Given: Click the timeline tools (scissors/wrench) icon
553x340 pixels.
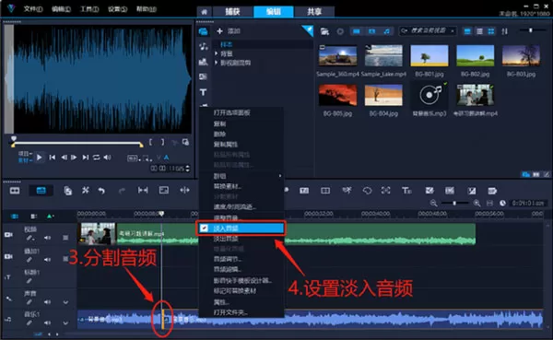Looking at the screenshot, I should pos(86,191).
